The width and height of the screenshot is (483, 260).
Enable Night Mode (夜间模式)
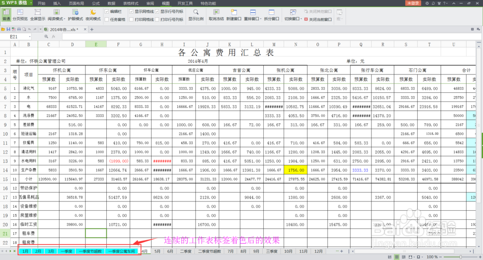(x=93, y=15)
